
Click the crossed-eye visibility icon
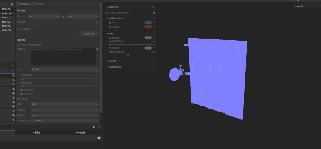(x=153, y=7)
